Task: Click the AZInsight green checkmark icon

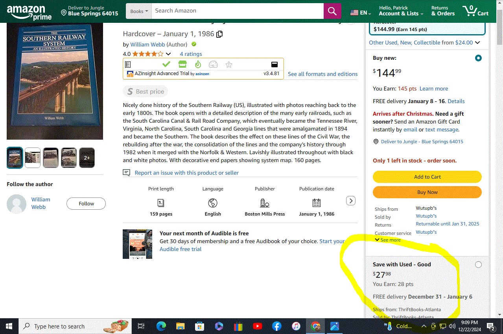Action: click(166, 64)
